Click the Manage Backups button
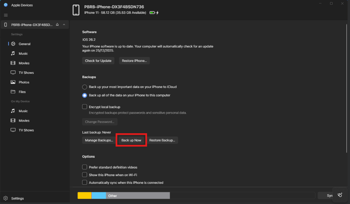Image resolution: width=350 pixels, height=204 pixels. pyautogui.click(x=99, y=140)
